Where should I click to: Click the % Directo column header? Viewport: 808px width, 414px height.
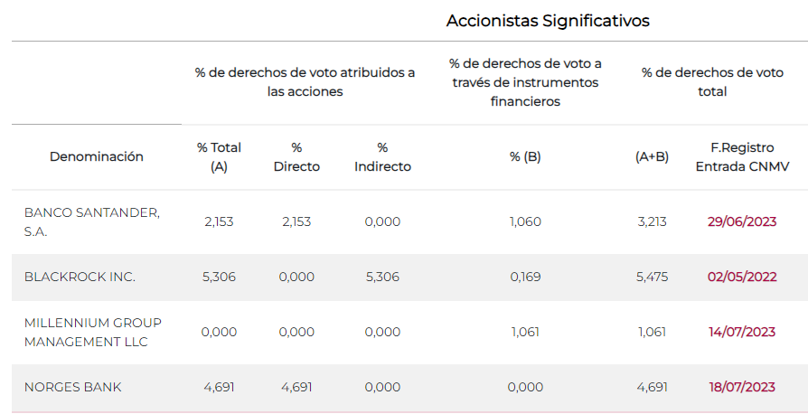coord(296,156)
